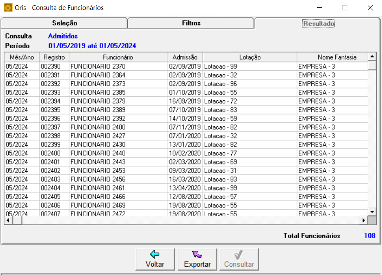The image size is (382, 275).
Task: Select registro 002399 cell
Action: point(54,144)
